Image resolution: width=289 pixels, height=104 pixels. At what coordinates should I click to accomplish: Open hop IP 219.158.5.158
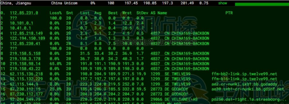coord(25,53)
